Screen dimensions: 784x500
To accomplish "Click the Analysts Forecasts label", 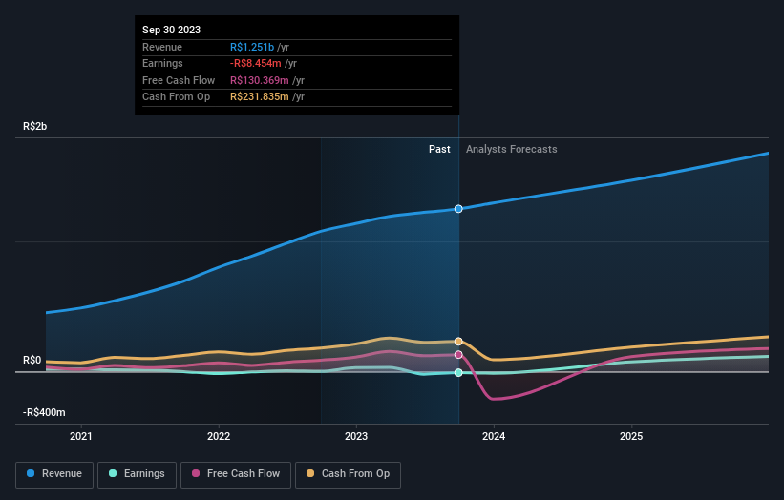I will point(512,149).
